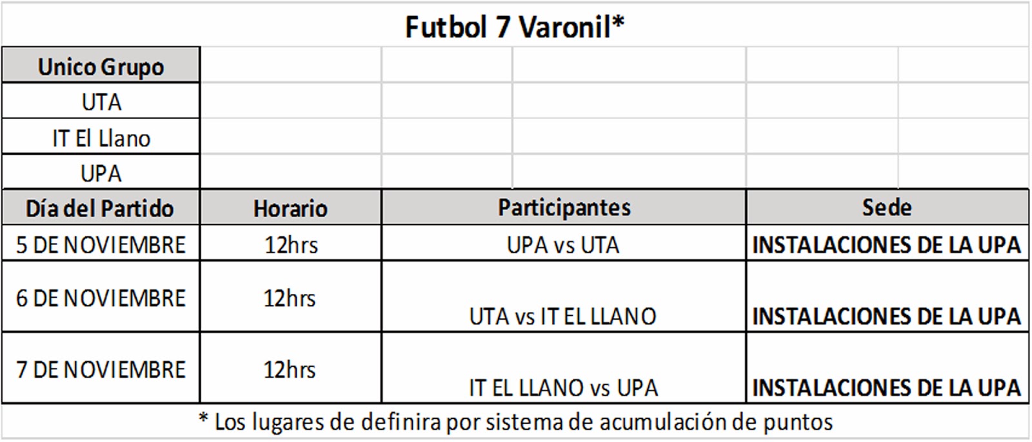Click the Futbol 7 Varonil title cell

tap(514, 27)
